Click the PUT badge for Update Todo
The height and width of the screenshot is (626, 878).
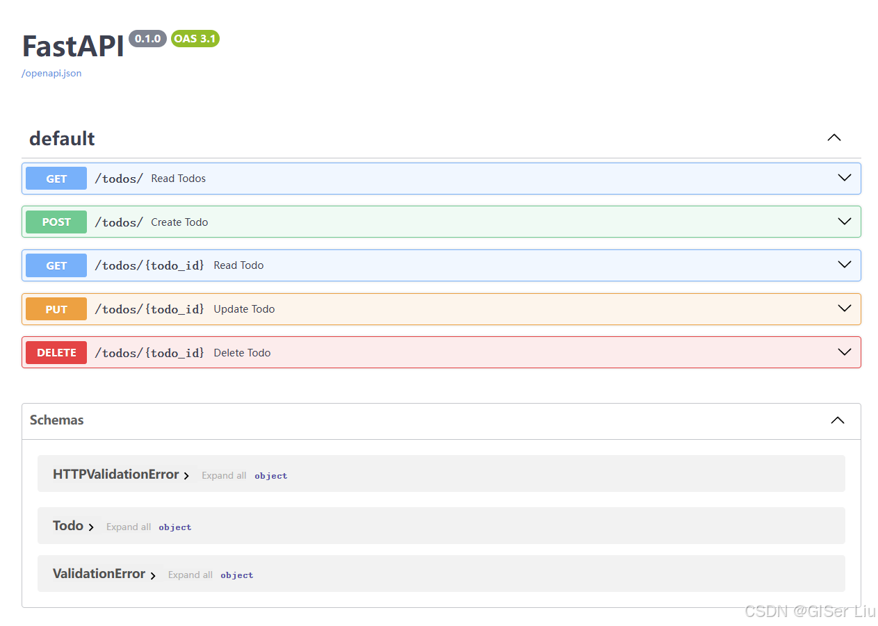click(x=56, y=308)
